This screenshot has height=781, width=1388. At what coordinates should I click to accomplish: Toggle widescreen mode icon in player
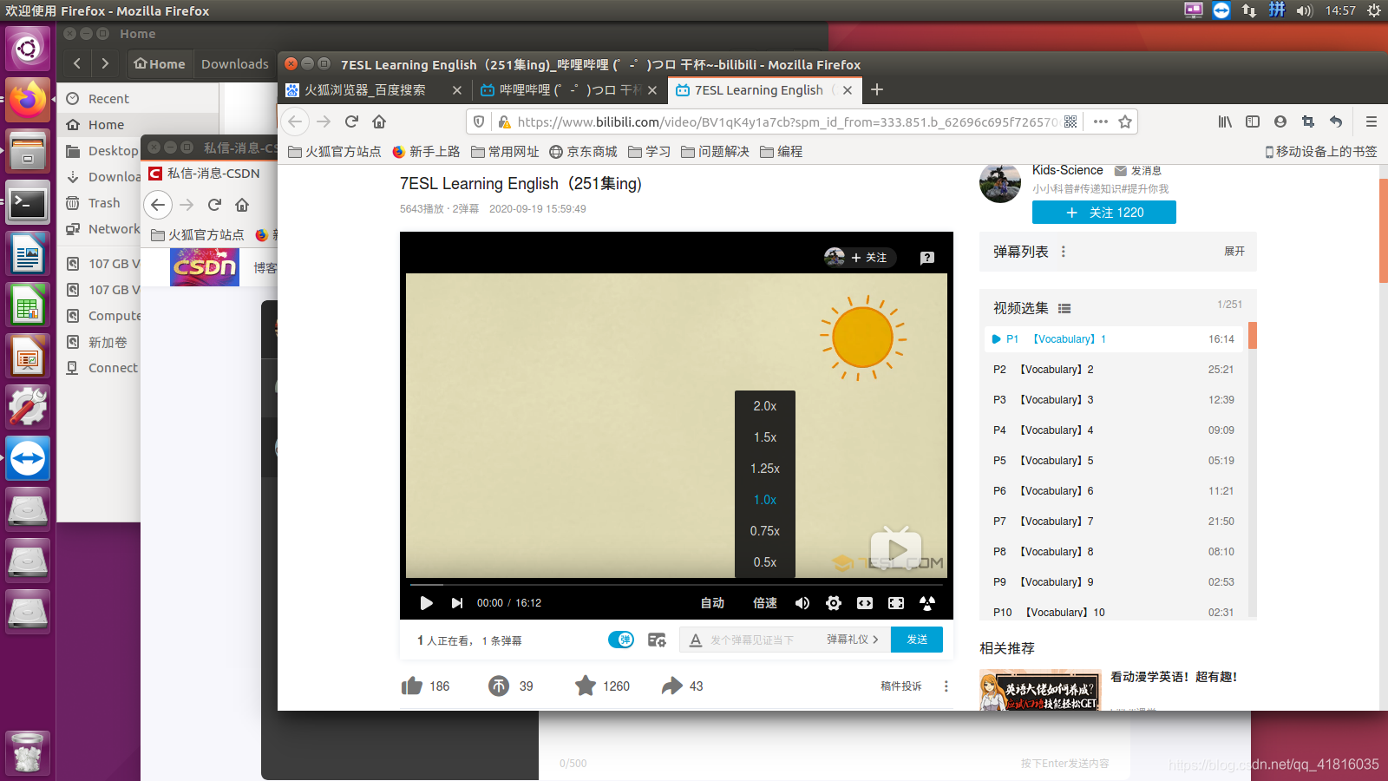(x=865, y=603)
